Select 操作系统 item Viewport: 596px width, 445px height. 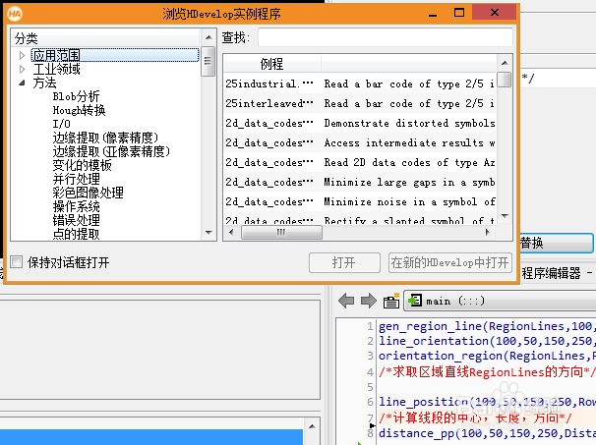[77, 206]
